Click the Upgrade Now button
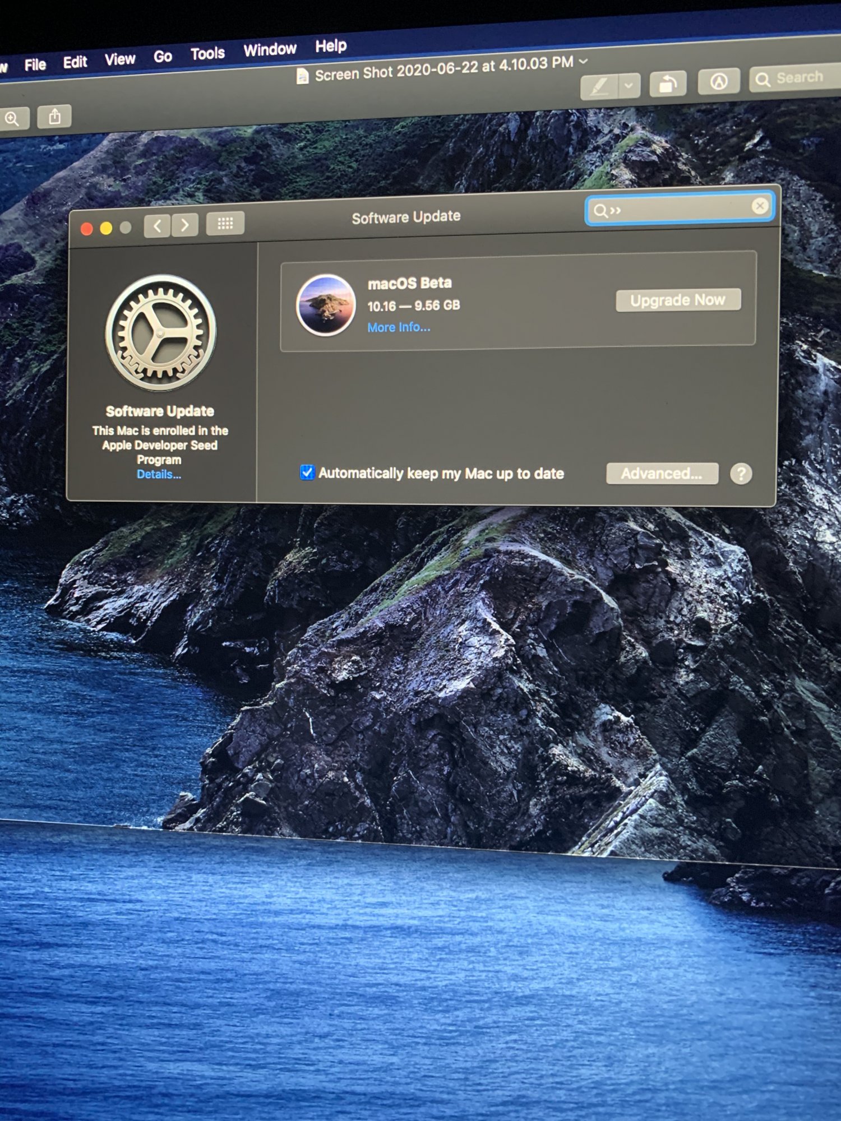Image resolution: width=841 pixels, height=1121 pixels. (x=678, y=300)
